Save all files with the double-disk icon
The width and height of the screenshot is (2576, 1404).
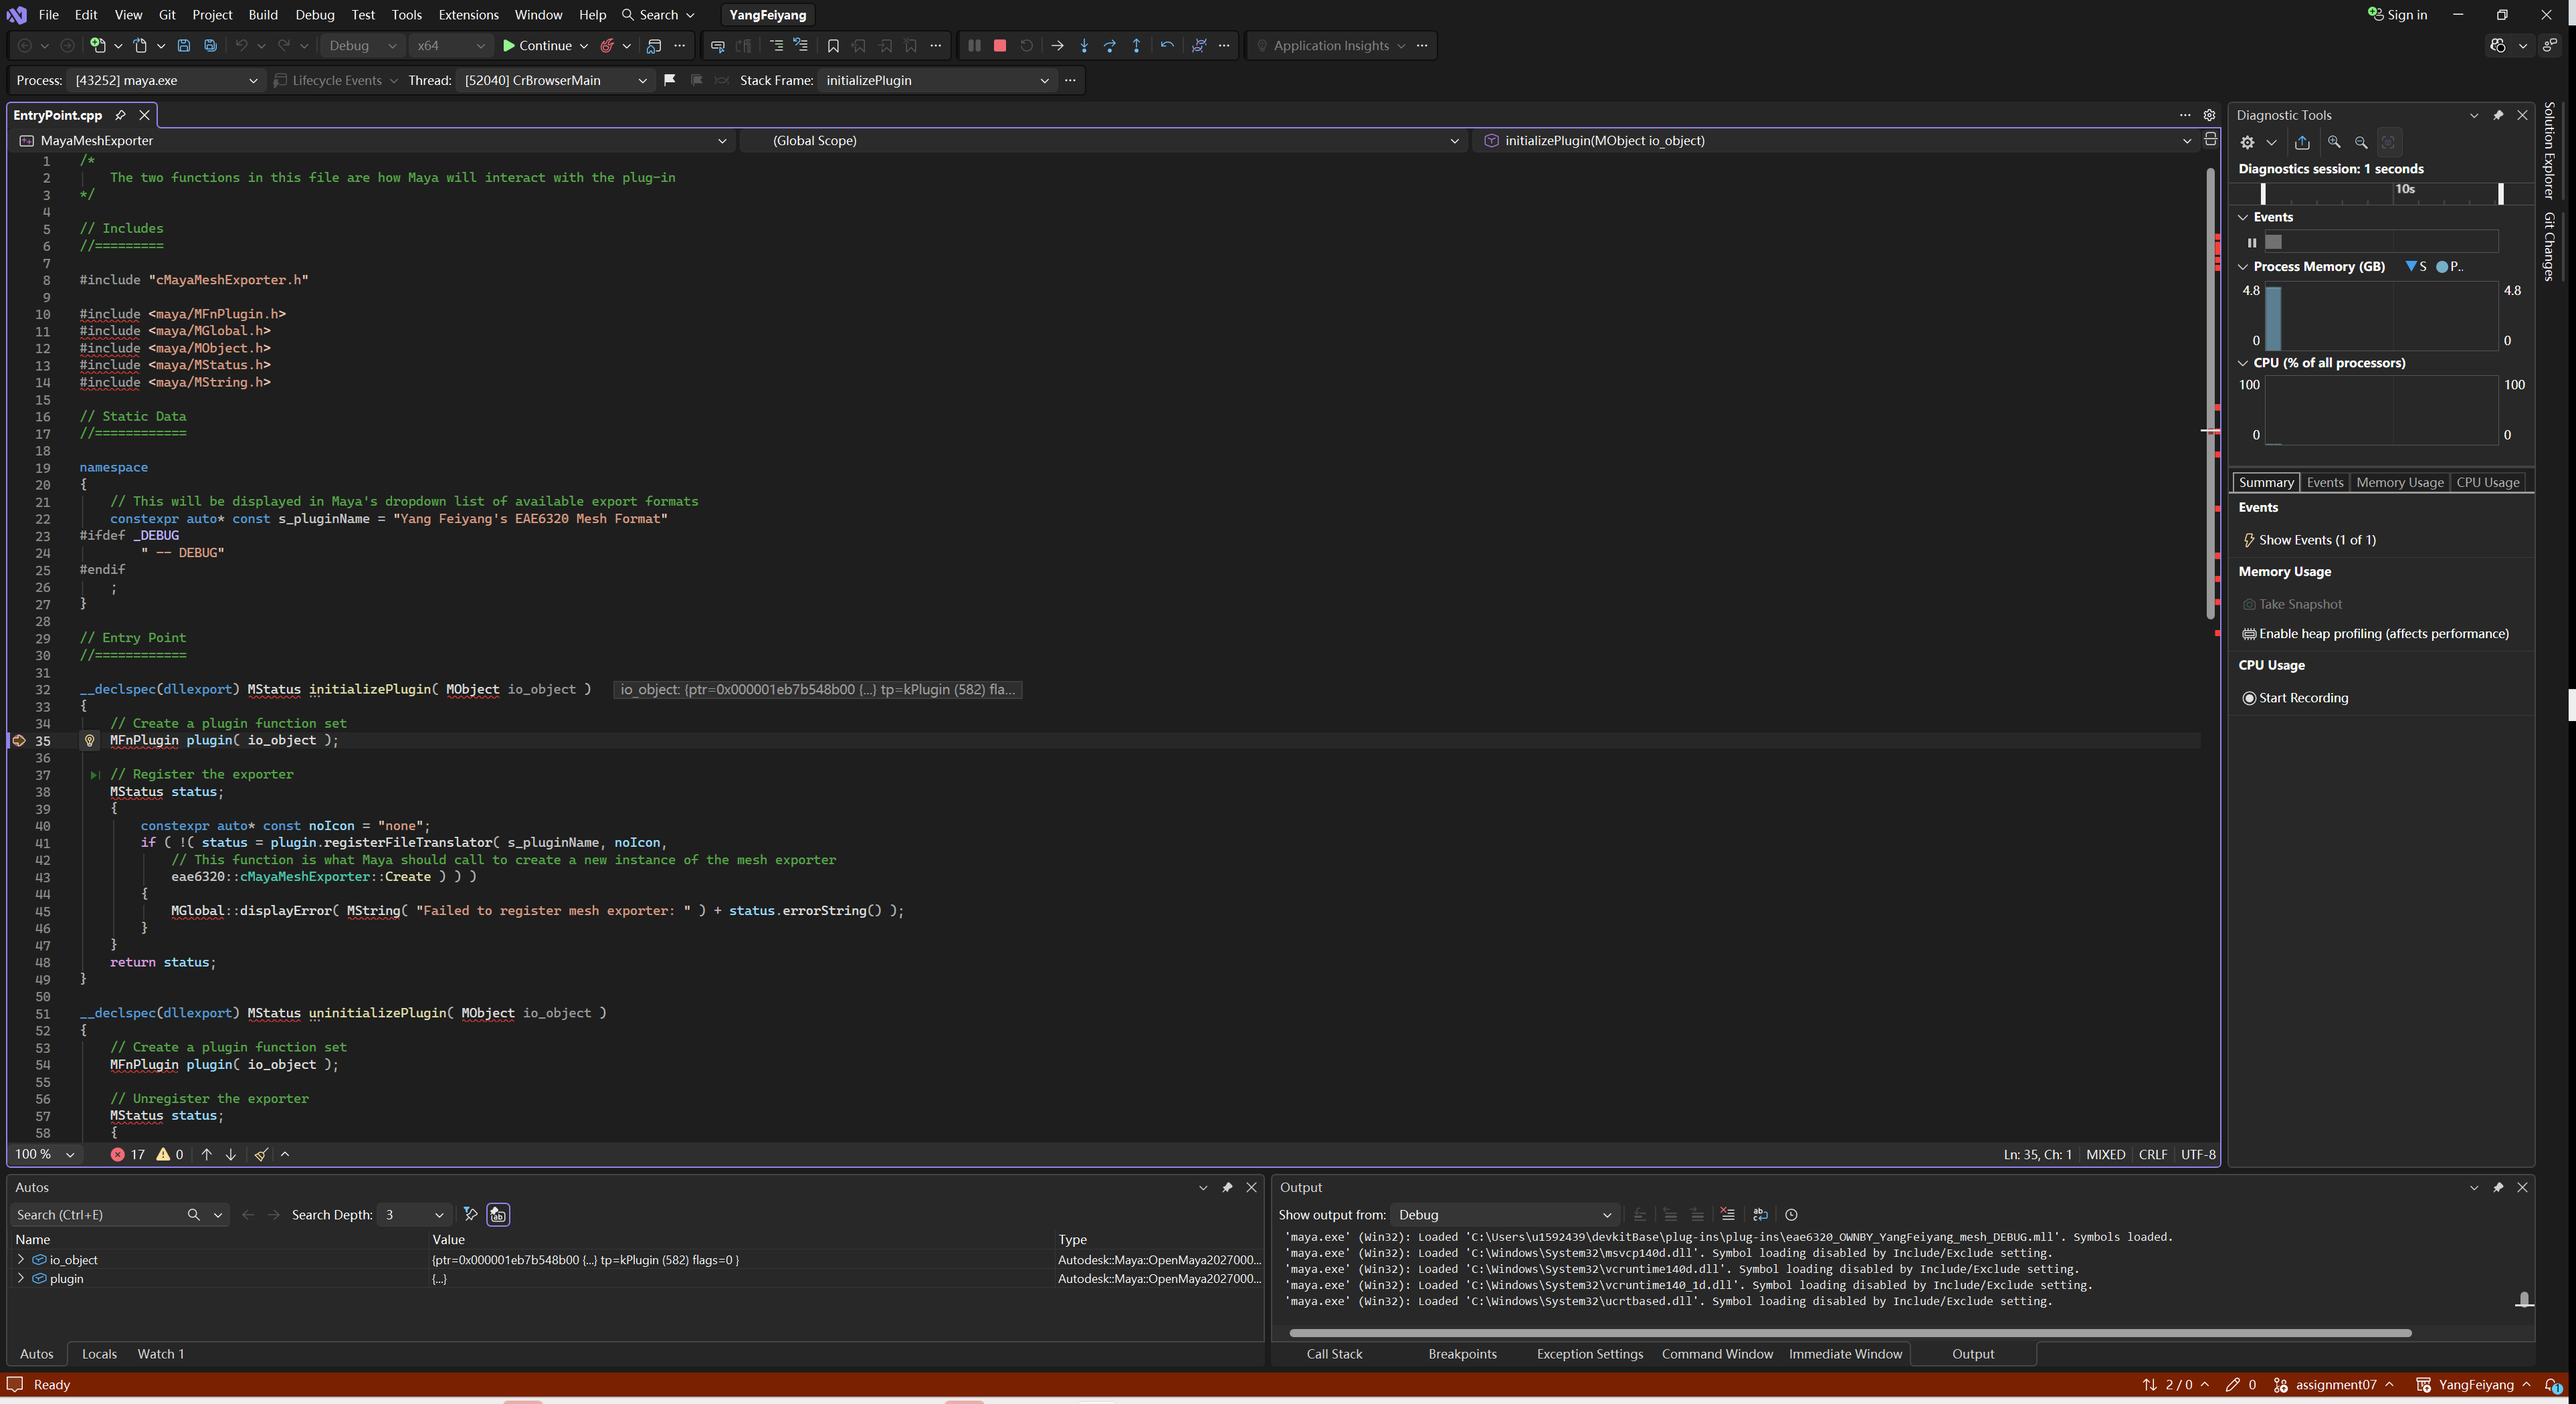210,46
